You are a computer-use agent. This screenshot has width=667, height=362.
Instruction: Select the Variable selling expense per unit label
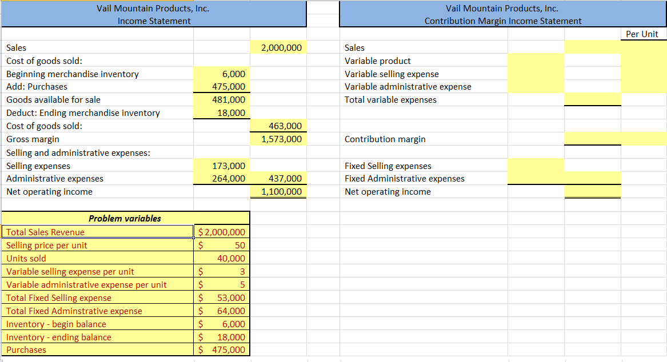tap(97, 272)
